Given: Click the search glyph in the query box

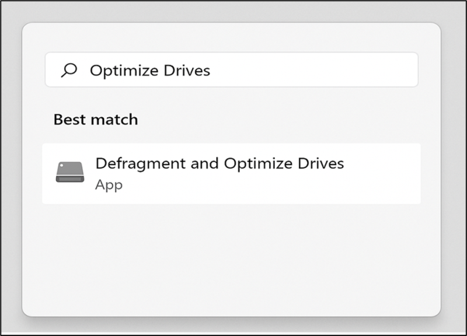Looking at the screenshot, I should pos(69,69).
